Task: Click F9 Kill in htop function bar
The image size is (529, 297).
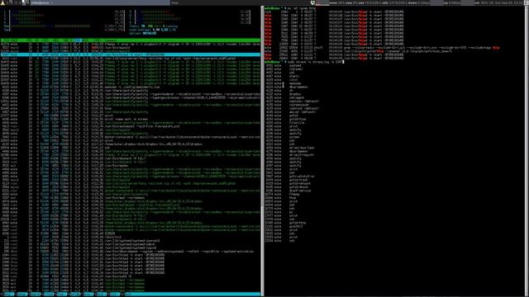Action: (x=114, y=295)
